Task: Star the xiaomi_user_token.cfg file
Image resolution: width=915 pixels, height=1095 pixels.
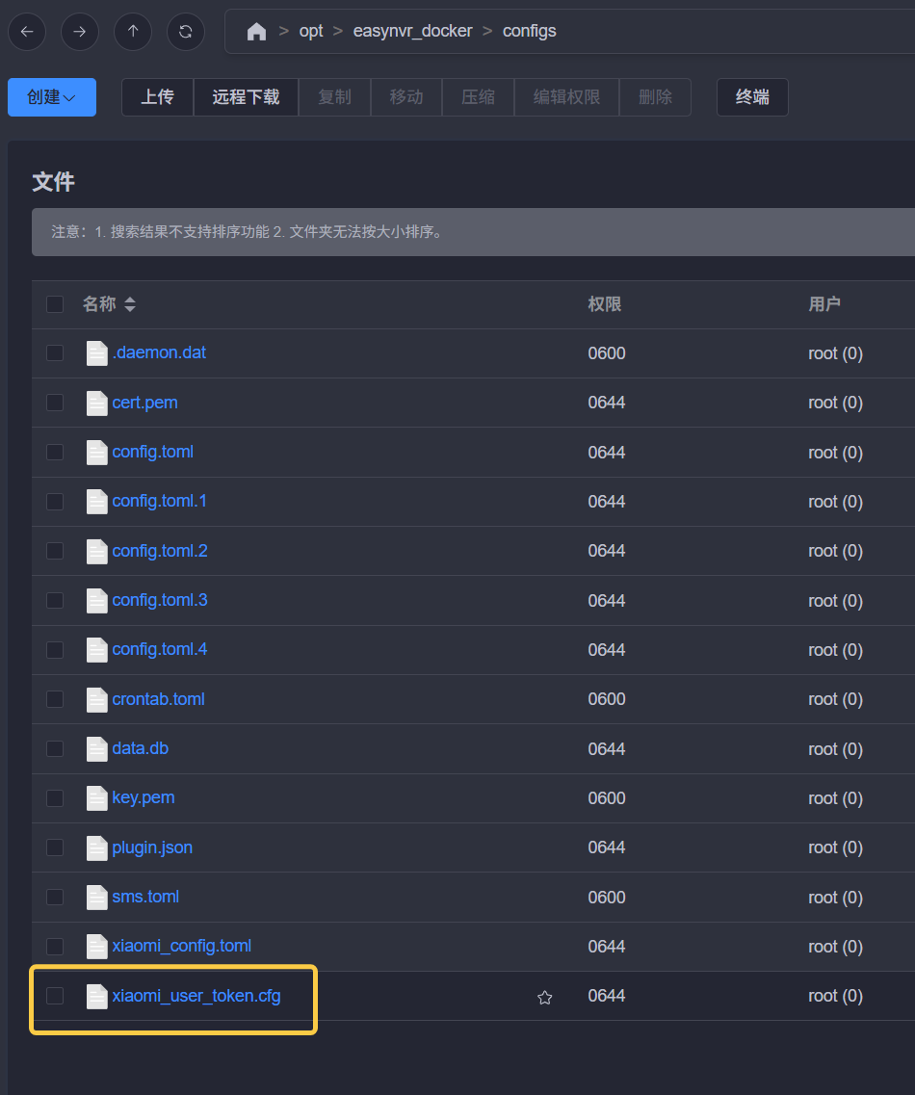Action: tap(545, 997)
